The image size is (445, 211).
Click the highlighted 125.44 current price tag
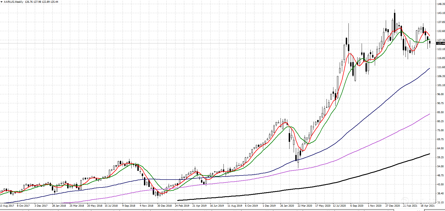click(x=441, y=43)
